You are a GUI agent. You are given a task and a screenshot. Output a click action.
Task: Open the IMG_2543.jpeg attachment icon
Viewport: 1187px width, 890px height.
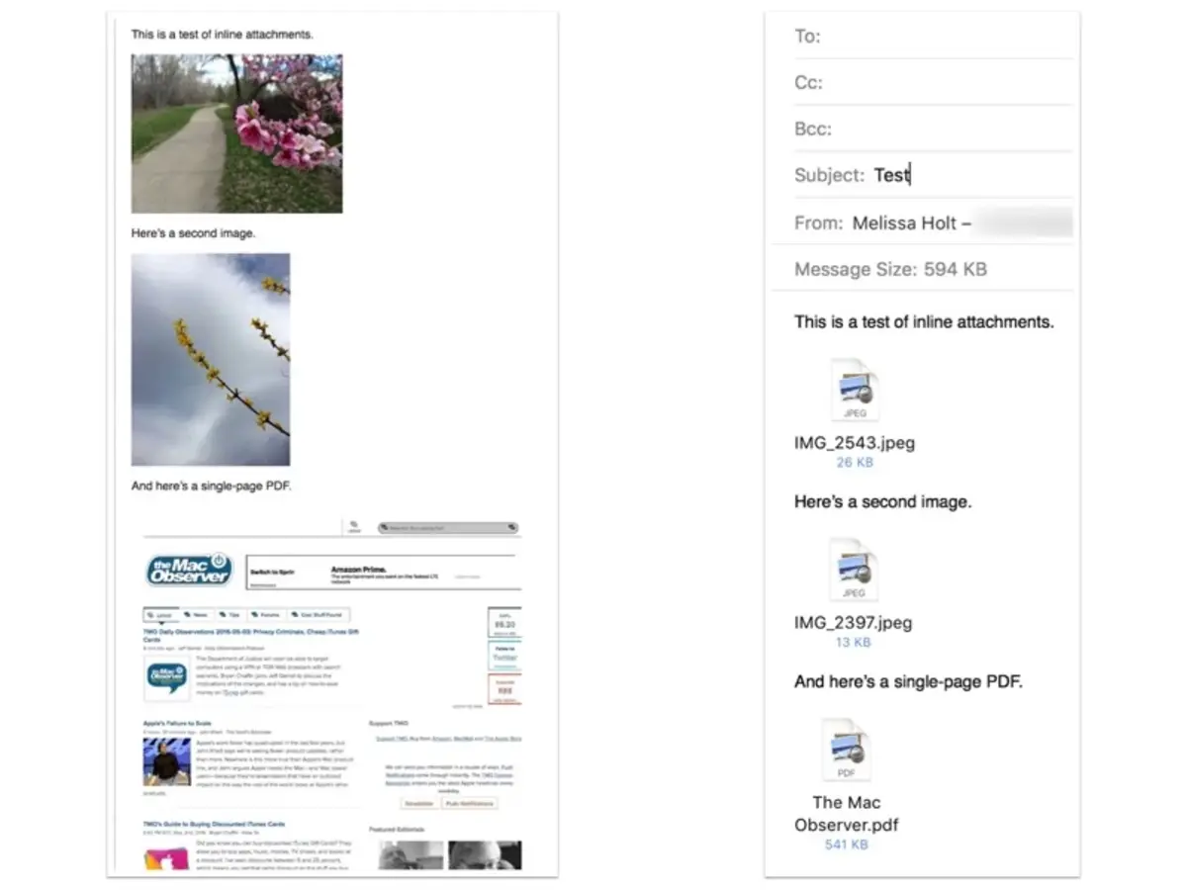point(854,391)
